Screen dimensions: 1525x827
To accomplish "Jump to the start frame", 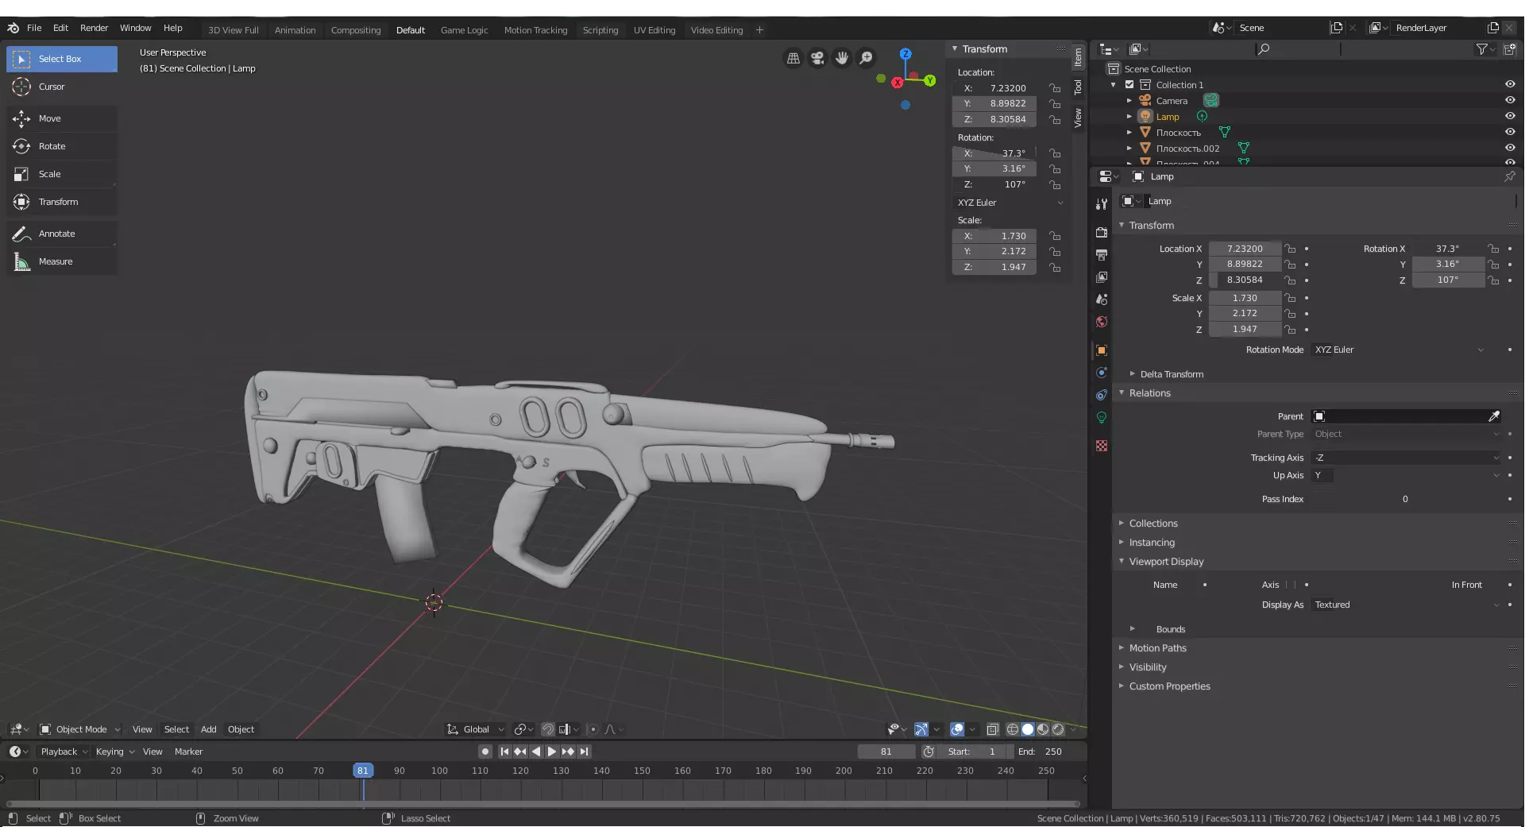I will [x=504, y=752].
